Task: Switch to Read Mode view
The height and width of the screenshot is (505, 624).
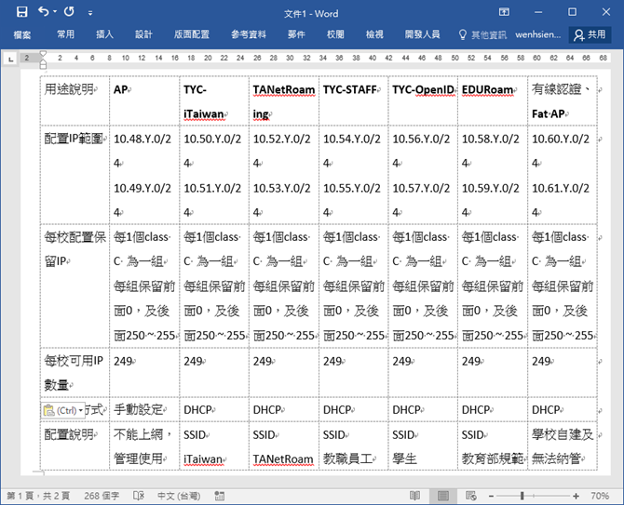Action: [414, 496]
